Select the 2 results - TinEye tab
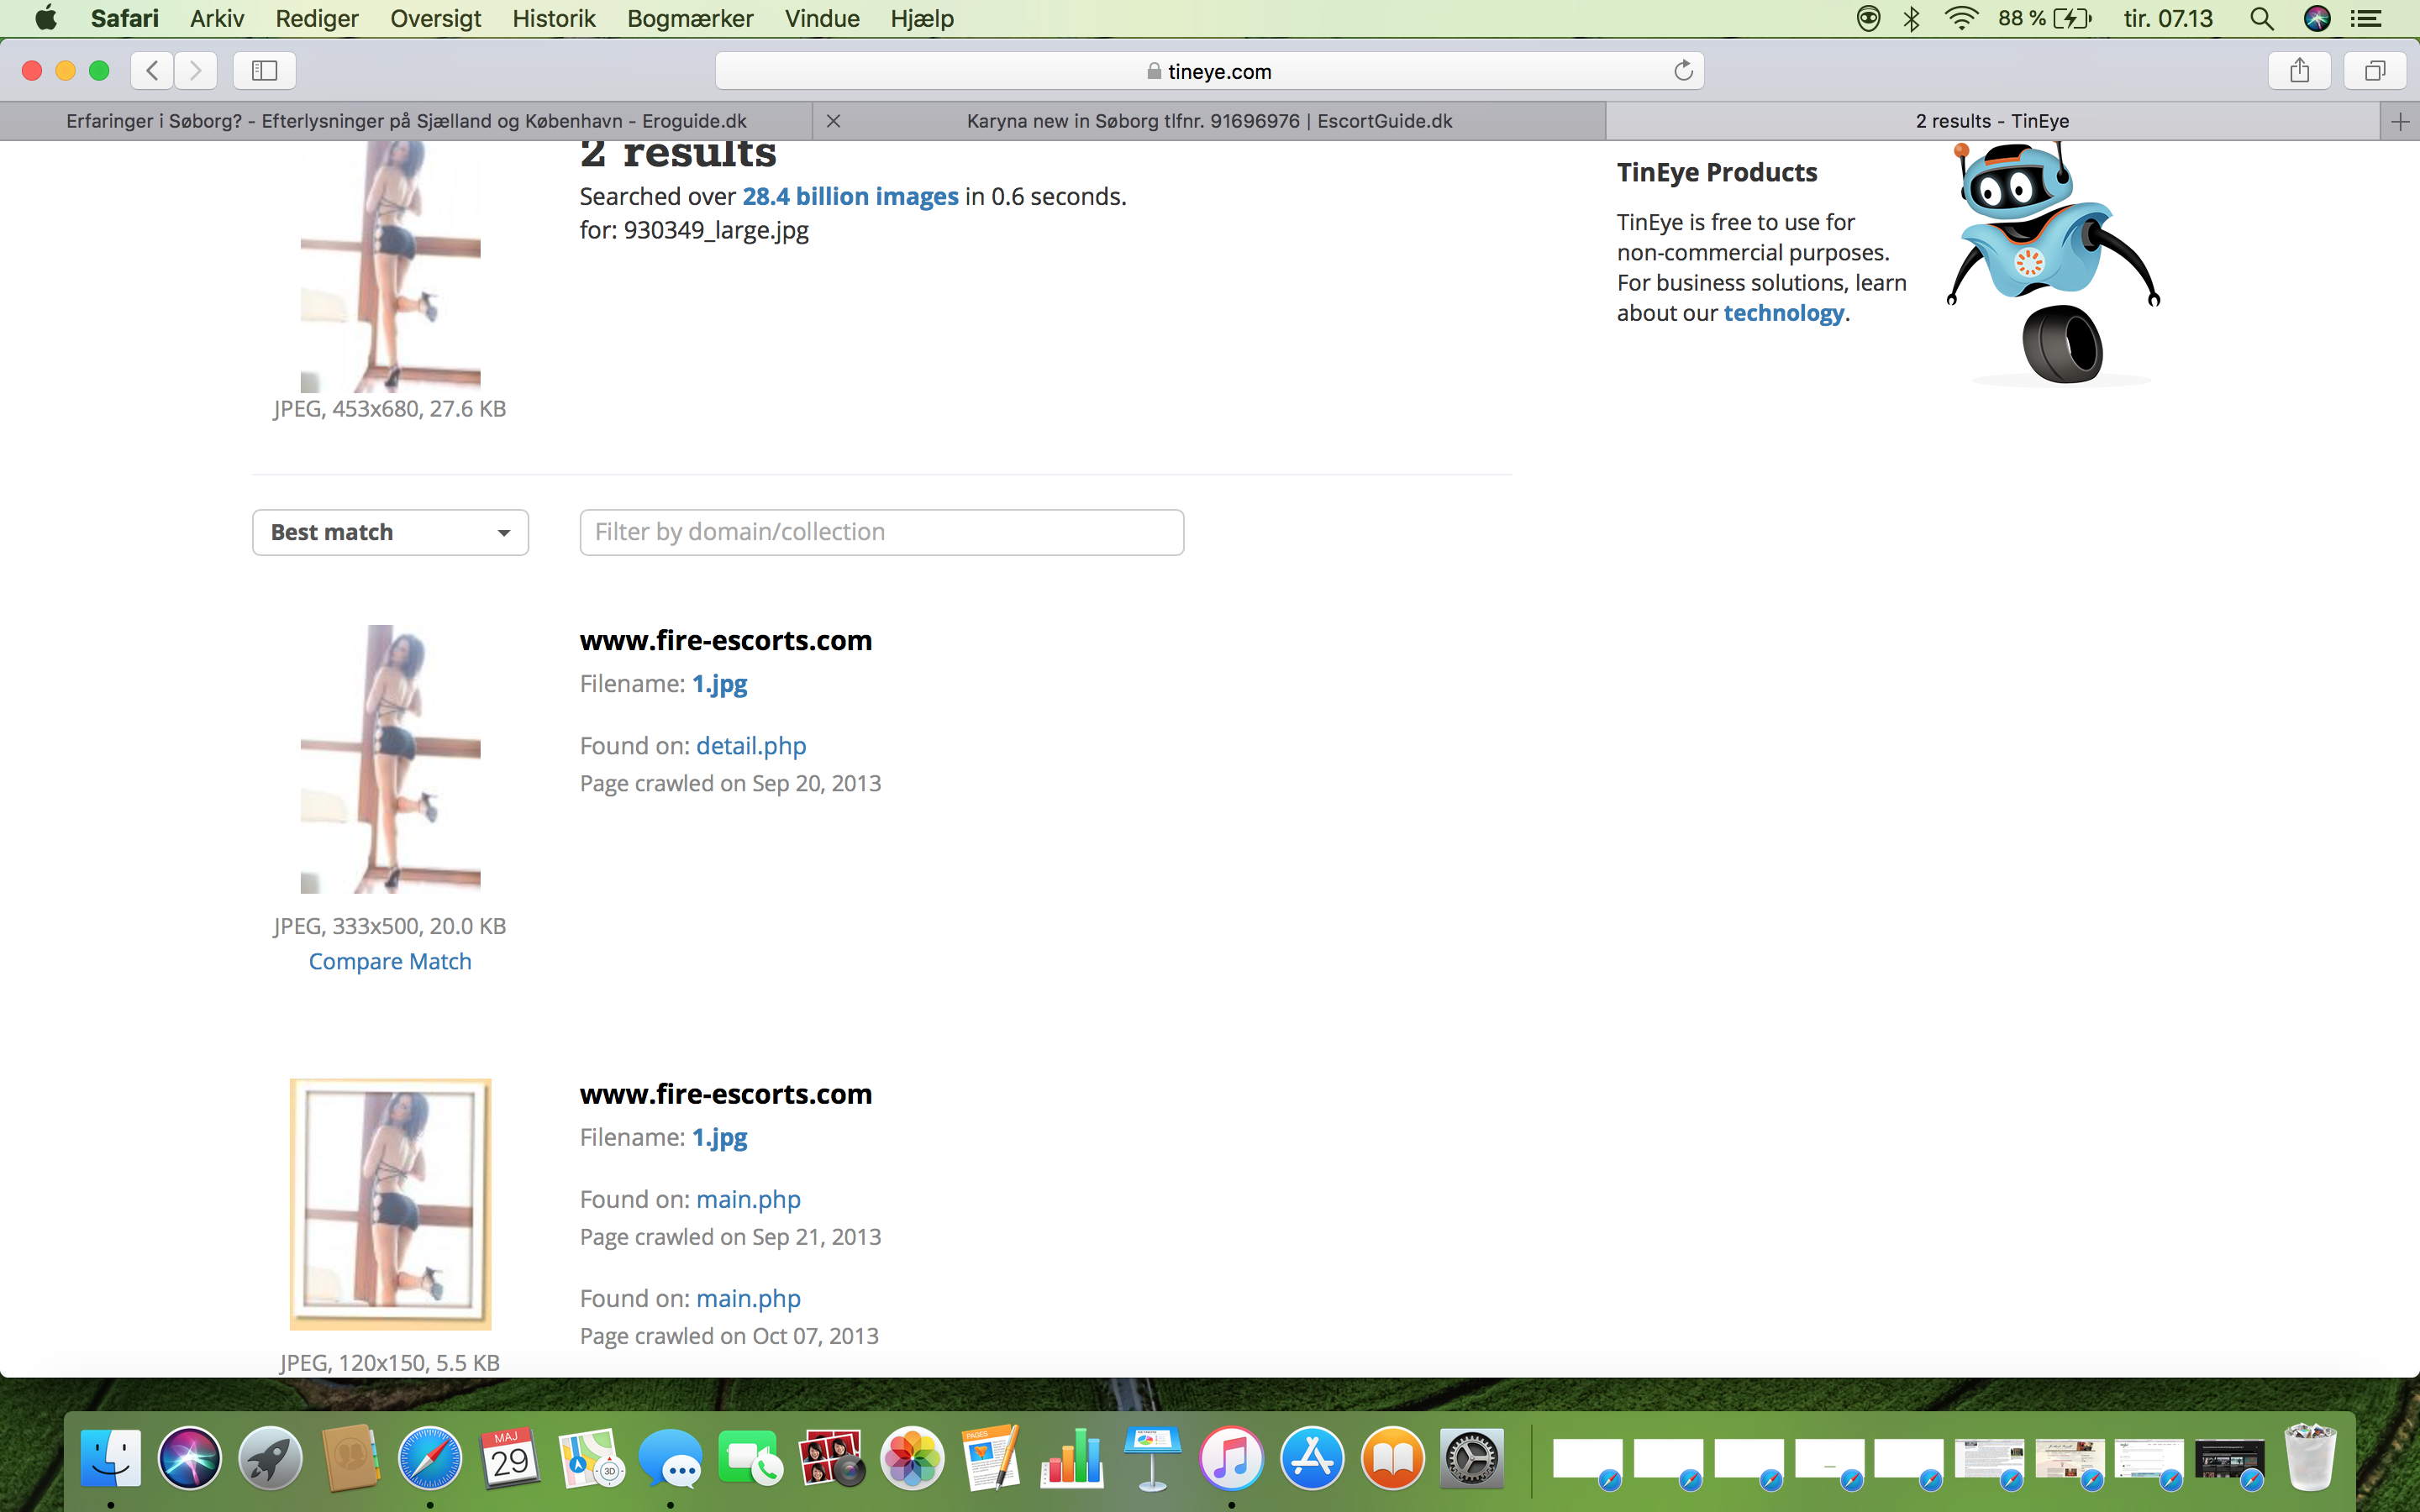The height and width of the screenshot is (1512, 2420). (1992, 121)
